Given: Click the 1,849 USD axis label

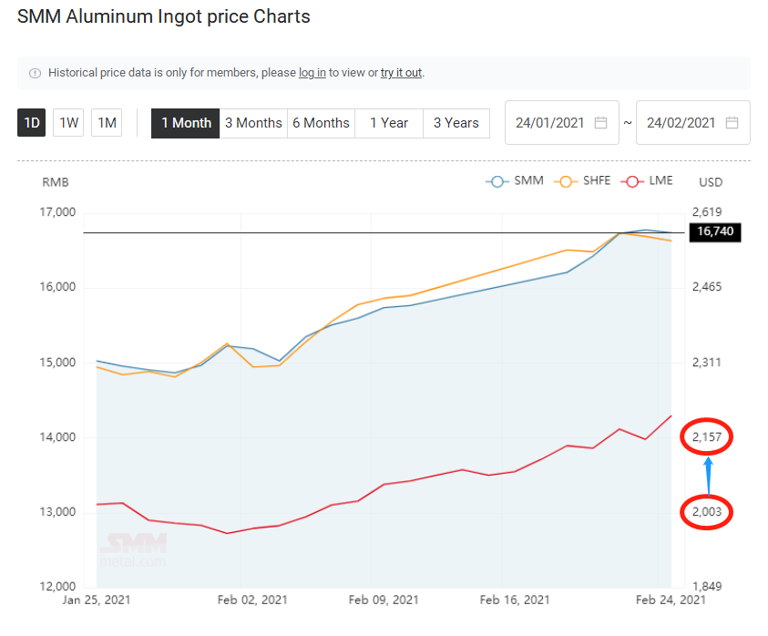Looking at the screenshot, I should coord(707,587).
